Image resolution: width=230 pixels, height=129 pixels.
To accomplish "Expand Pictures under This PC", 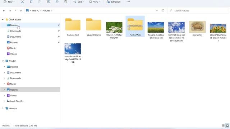I will pyautogui.click(x=4, y=90).
